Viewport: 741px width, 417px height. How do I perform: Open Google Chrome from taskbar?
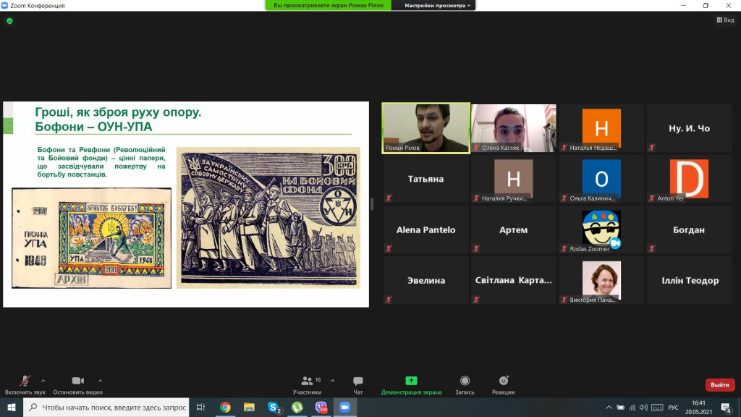(x=225, y=407)
